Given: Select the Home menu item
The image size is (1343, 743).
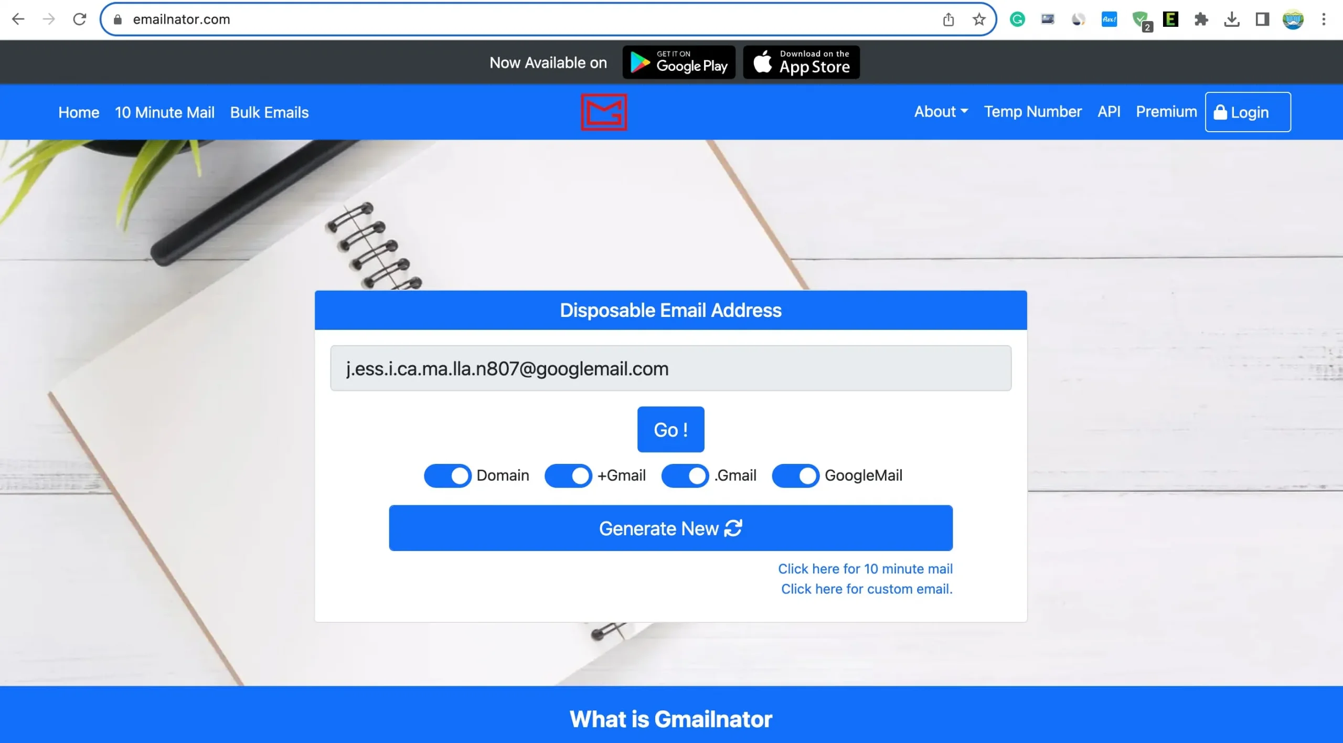Looking at the screenshot, I should (79, 112).
